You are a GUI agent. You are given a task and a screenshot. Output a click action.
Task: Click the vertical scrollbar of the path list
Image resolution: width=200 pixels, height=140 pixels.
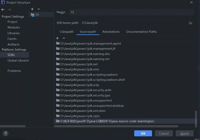pos(196,119)
